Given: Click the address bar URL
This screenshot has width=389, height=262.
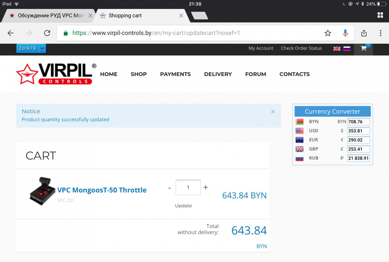Looking at the screenshot, I should (x=156, y=33).
